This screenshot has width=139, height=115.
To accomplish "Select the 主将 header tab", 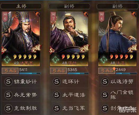I will point(21,6).
